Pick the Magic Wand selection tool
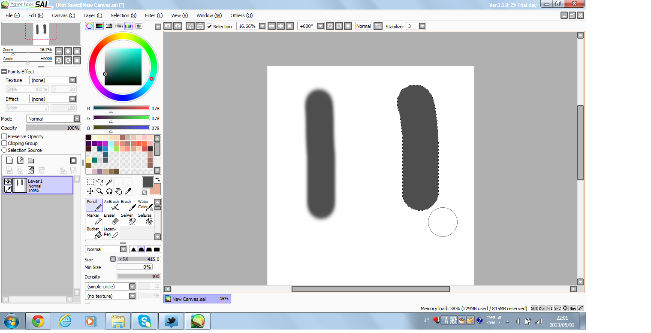The height and width of the screenshot is (333, 651). pos(109,182)
